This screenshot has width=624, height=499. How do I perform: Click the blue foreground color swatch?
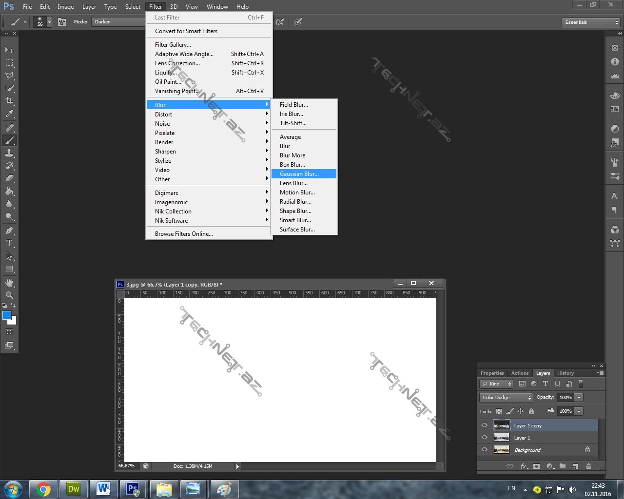click(7, 315)
